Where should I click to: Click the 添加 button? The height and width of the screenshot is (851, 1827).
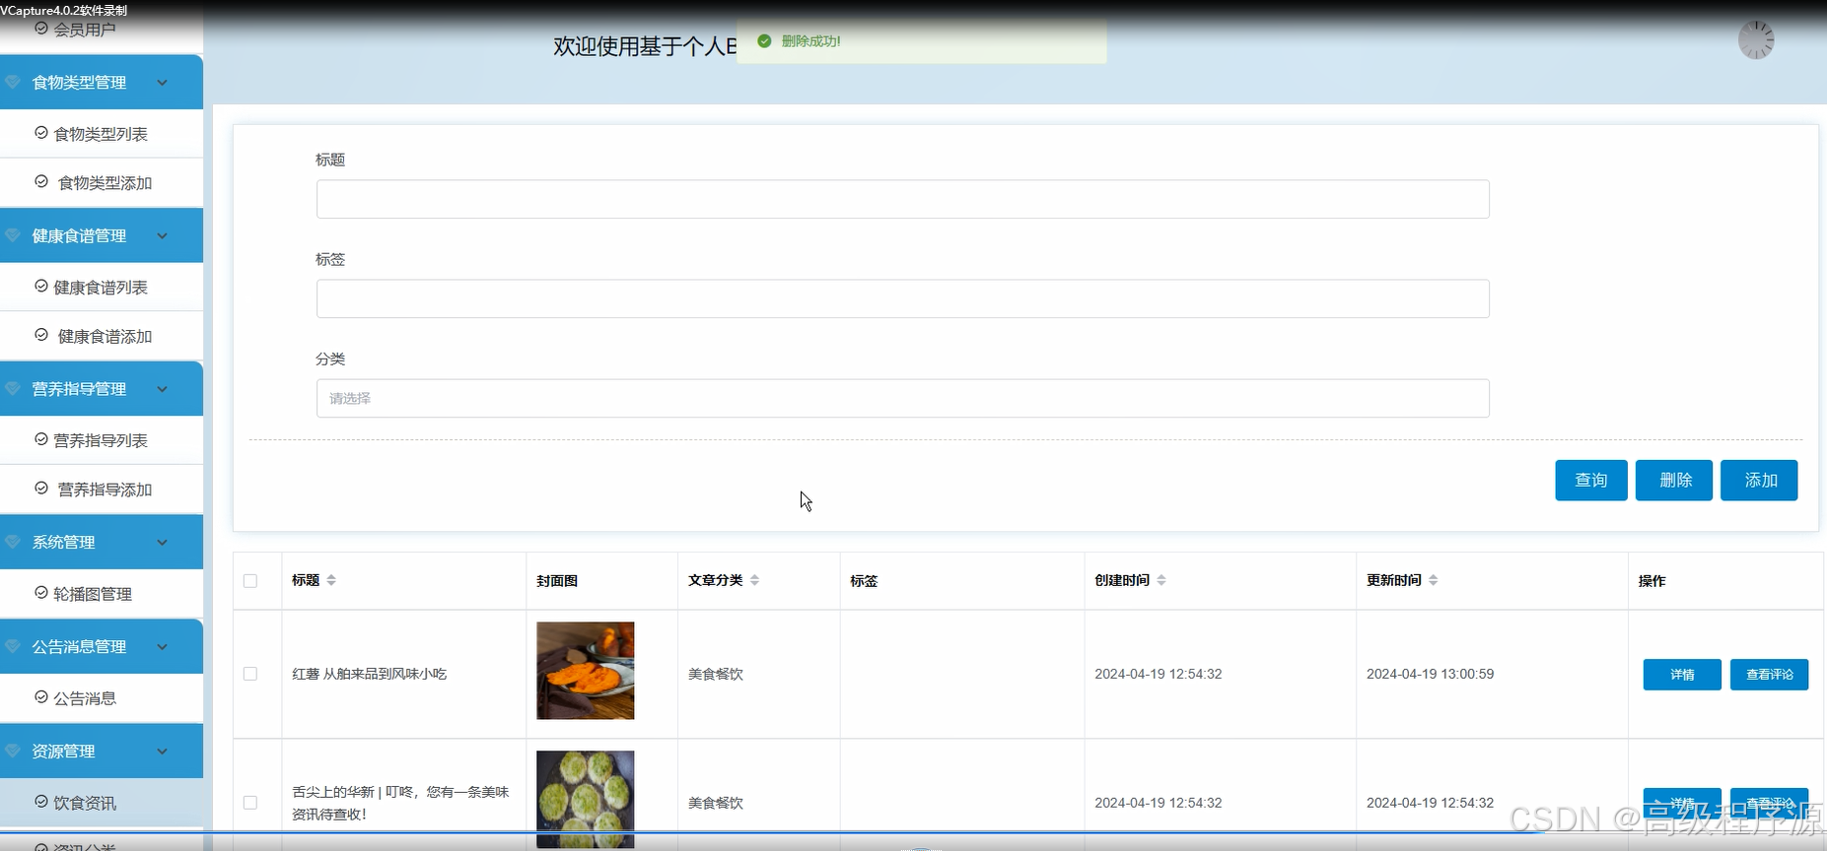(1759, 480)
